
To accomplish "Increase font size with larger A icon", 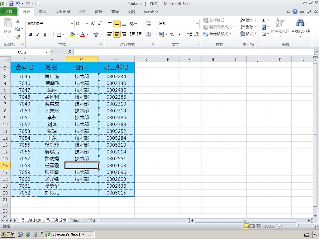I will (93, 24).
